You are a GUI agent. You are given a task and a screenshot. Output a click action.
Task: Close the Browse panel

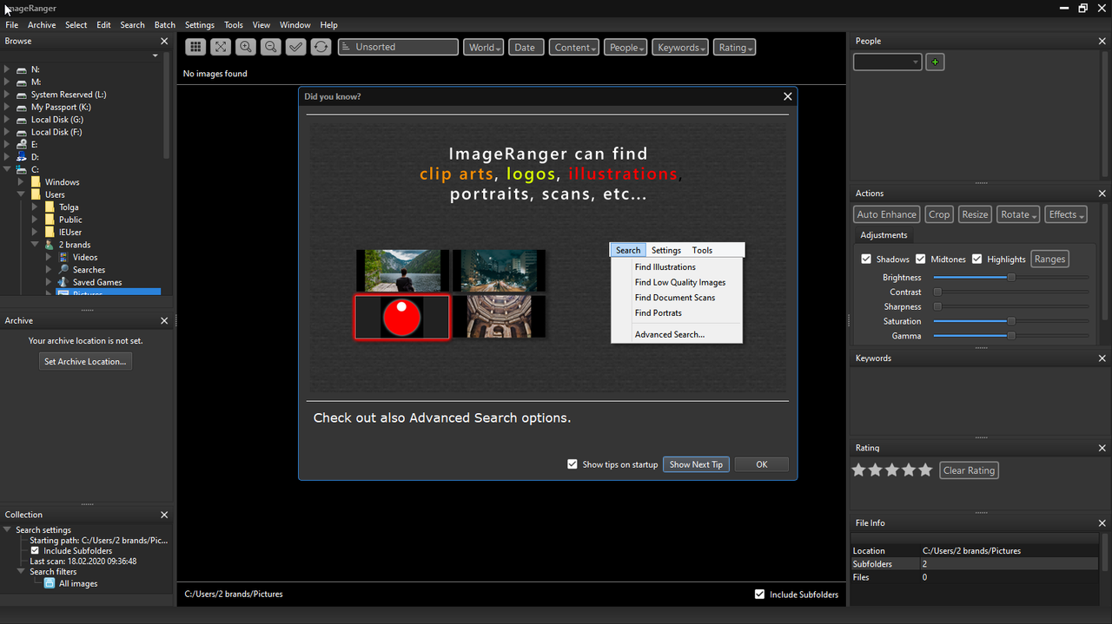164,41
